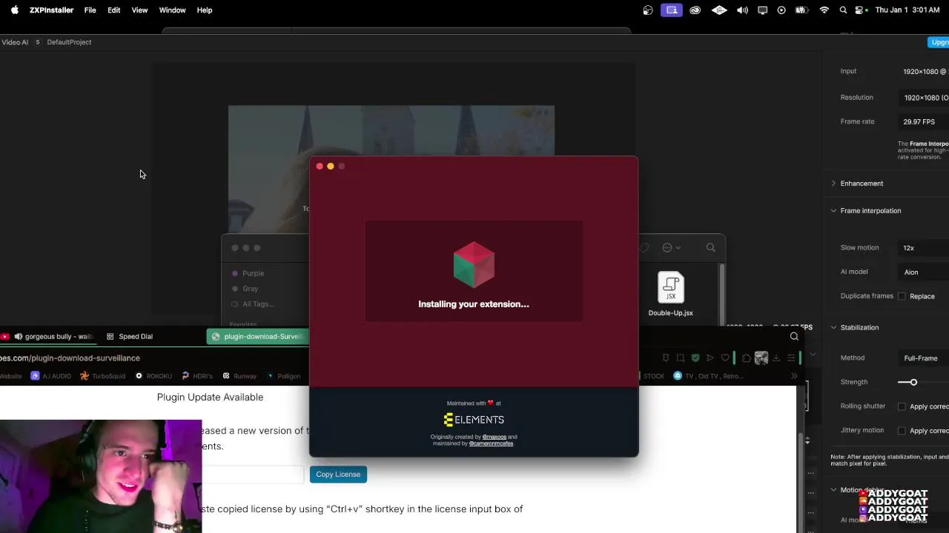Click the browser snapshot capture icon
The height and width of the screenshot is (533, 949).
pyautogui.click(x=680, y=358)
